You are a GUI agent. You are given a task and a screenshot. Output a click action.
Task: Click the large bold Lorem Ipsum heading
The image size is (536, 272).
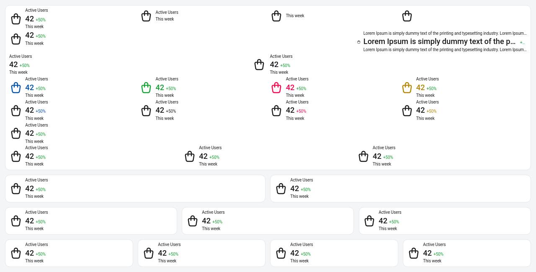click(439, 41)
